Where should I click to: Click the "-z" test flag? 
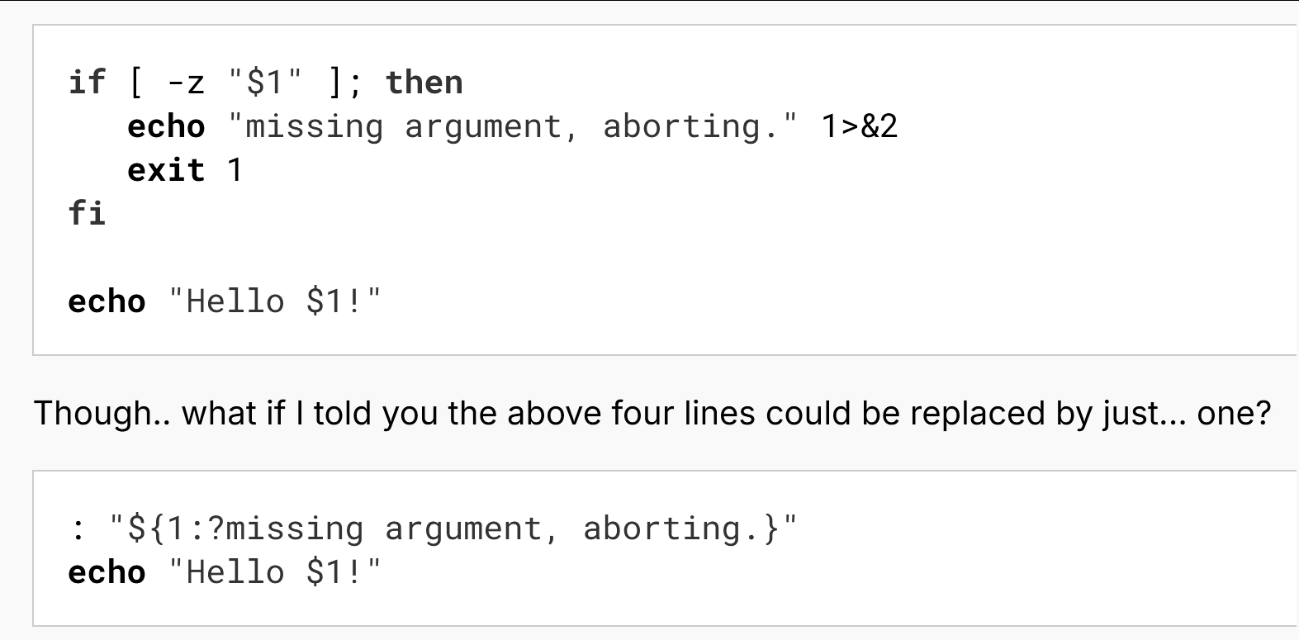click(187, 83)
